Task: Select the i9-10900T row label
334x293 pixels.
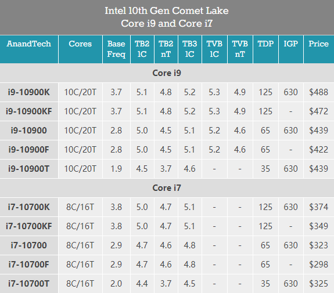Action: 29,169
